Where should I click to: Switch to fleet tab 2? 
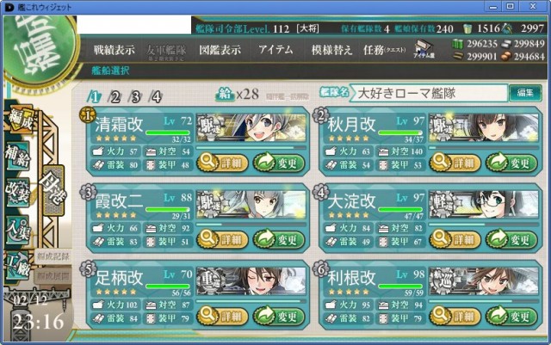pyautogui.click(x=115, y=96)
